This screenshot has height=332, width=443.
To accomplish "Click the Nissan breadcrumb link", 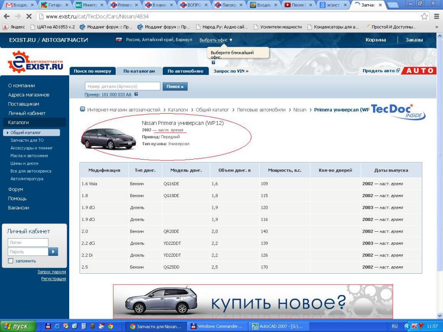I will point(299,109).
